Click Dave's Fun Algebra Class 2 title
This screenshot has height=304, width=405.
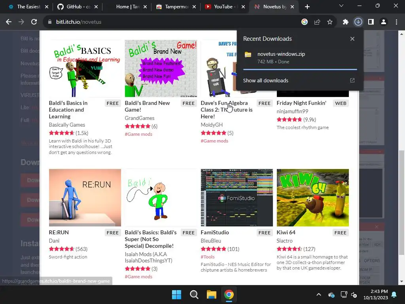pyautogui.click(x=227, y=110)
